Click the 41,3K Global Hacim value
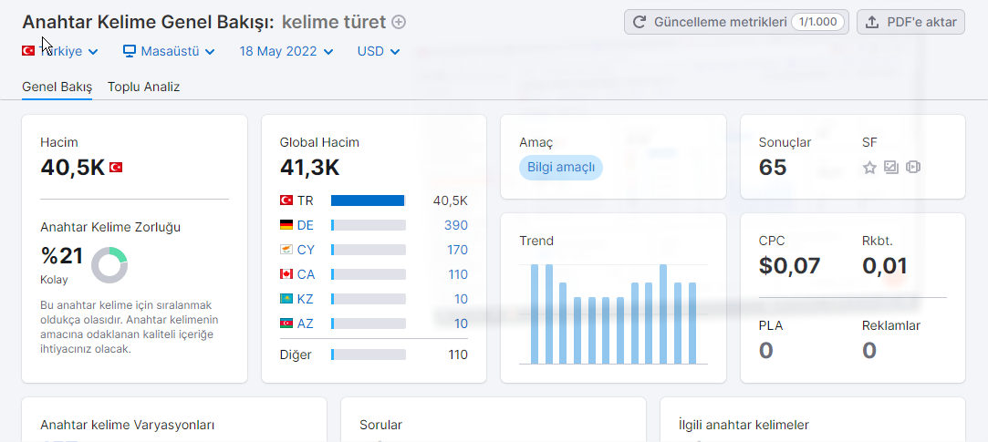 click(309, 168)
